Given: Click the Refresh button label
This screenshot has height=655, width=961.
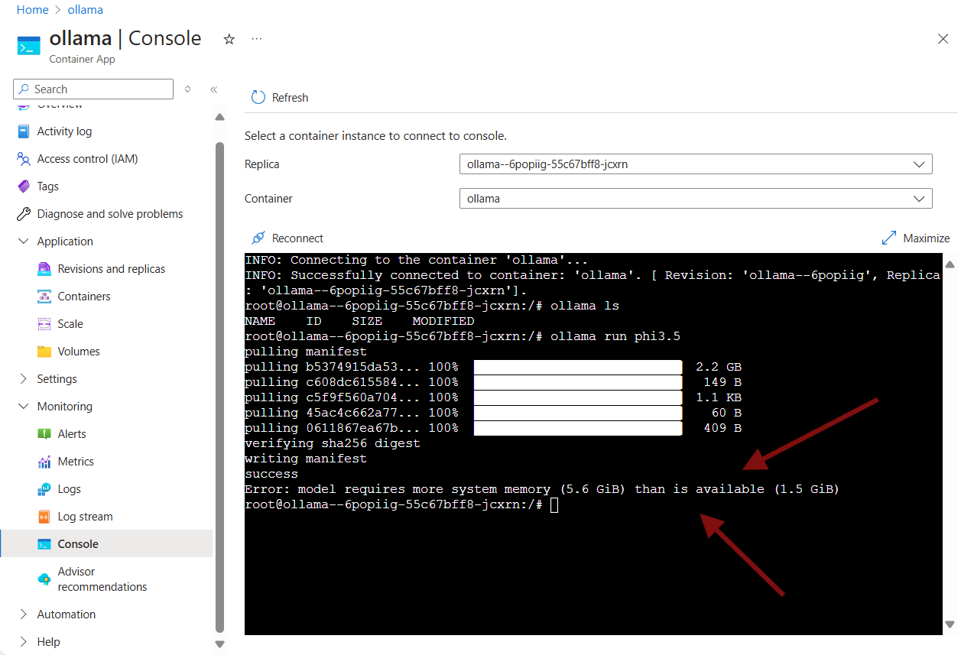Looking at the screenshot, I should coord(291,98).
